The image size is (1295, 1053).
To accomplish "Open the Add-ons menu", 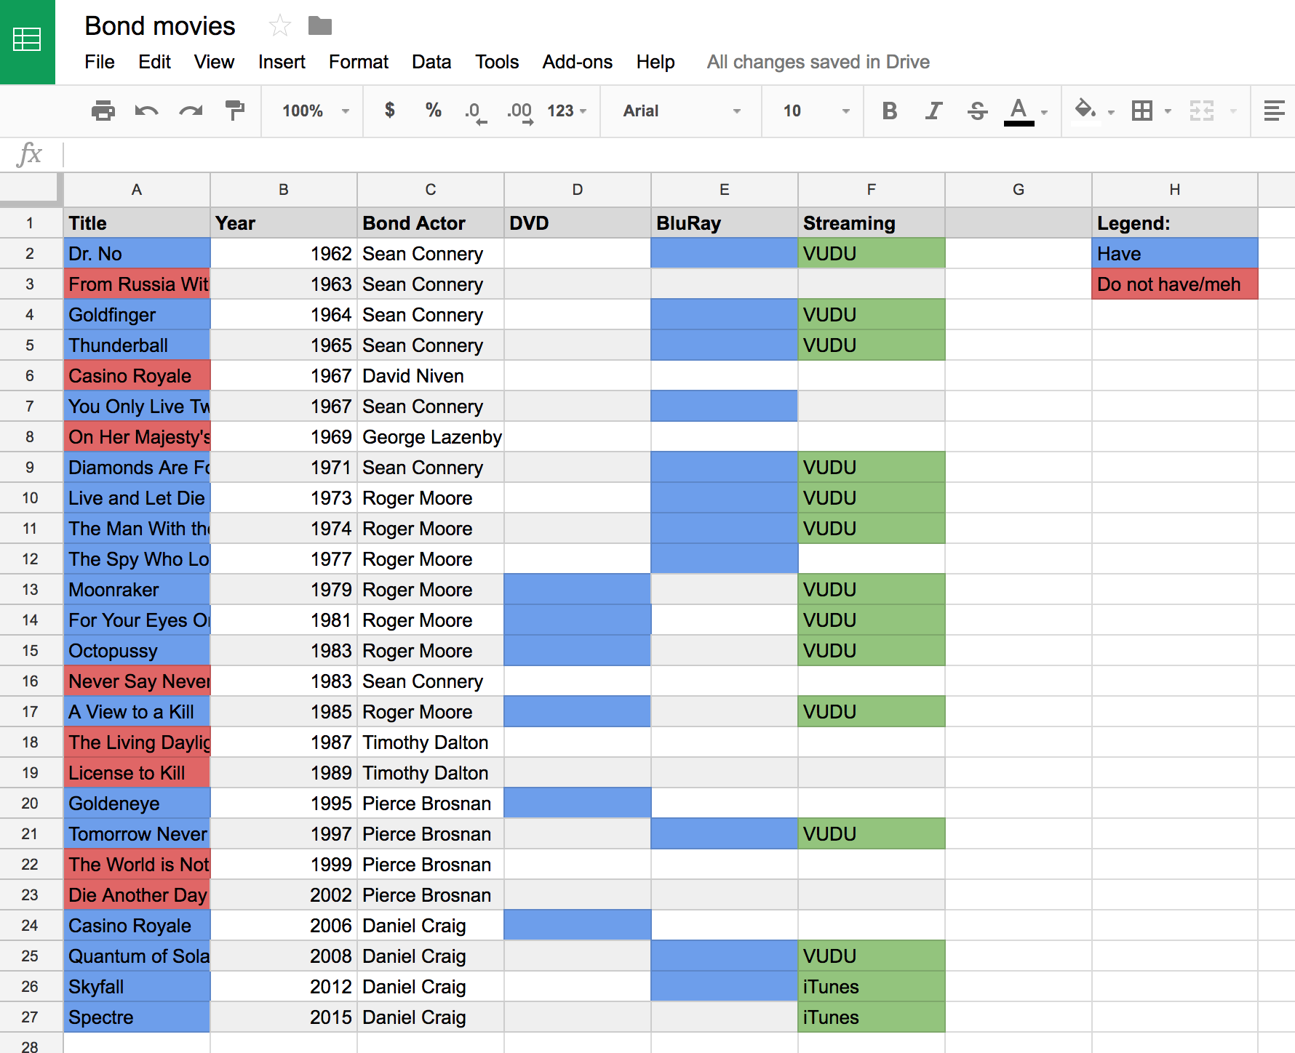I will pyautogui.click(x=576, y=62).
